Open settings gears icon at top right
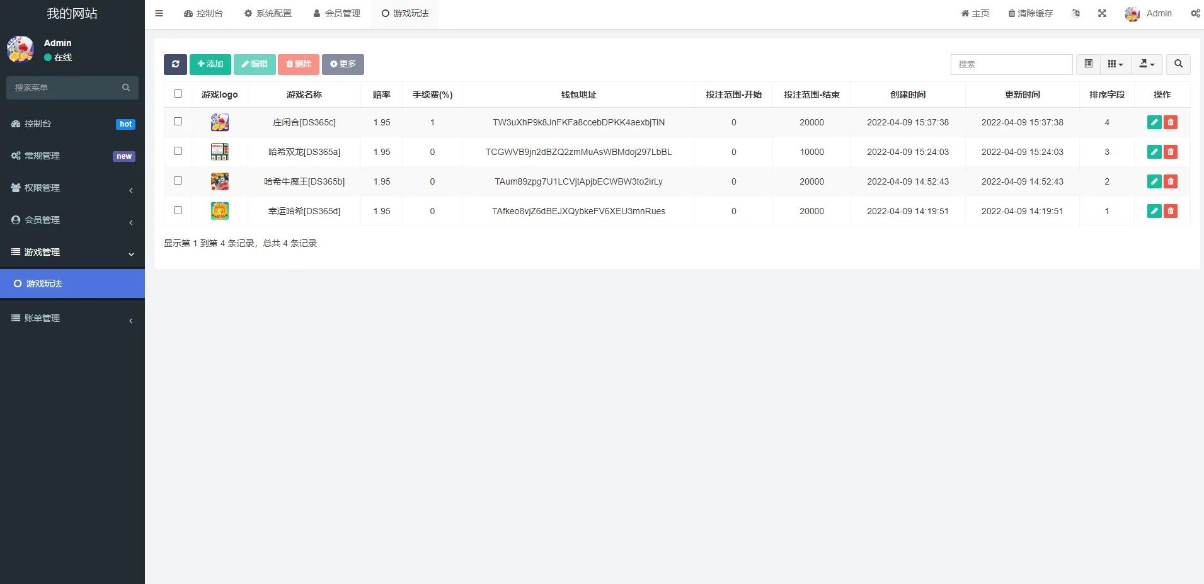The image size is (1204, 584). tap(1195, 13)
